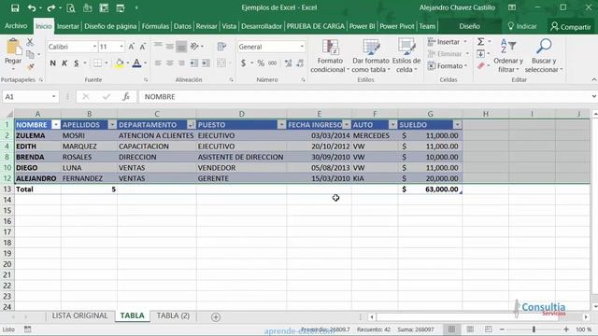Click the Paste (Pegar) clipboard icon

(x=13, y=48)
